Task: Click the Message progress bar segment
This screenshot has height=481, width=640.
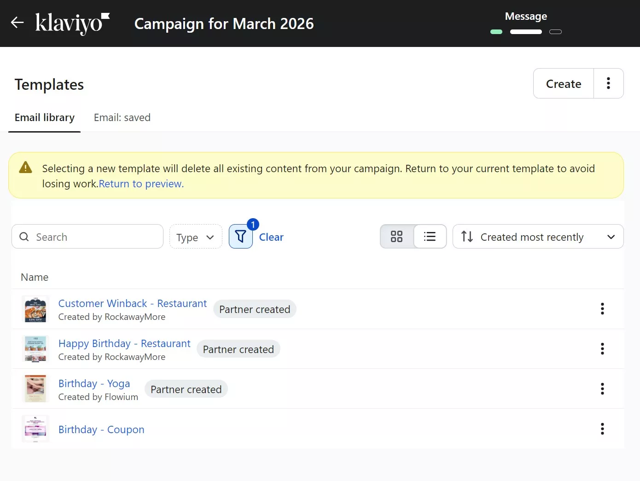Action: [x=526, y=32]
